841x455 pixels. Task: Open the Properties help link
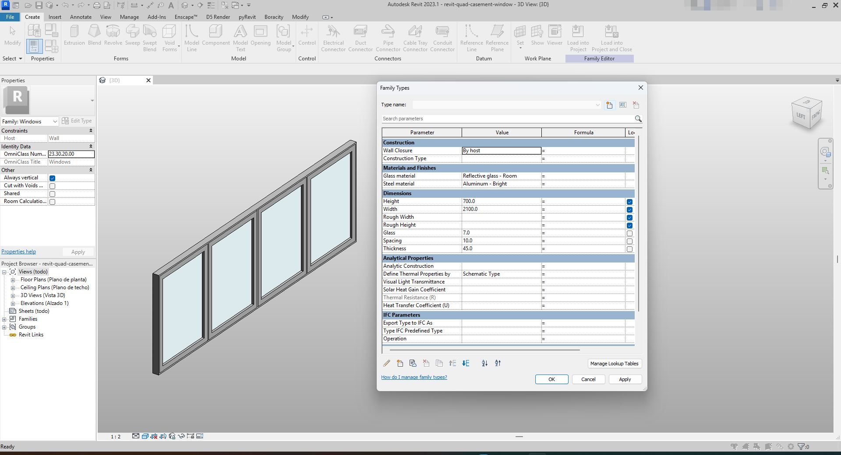pyautogui.click(x=18, y=252)
